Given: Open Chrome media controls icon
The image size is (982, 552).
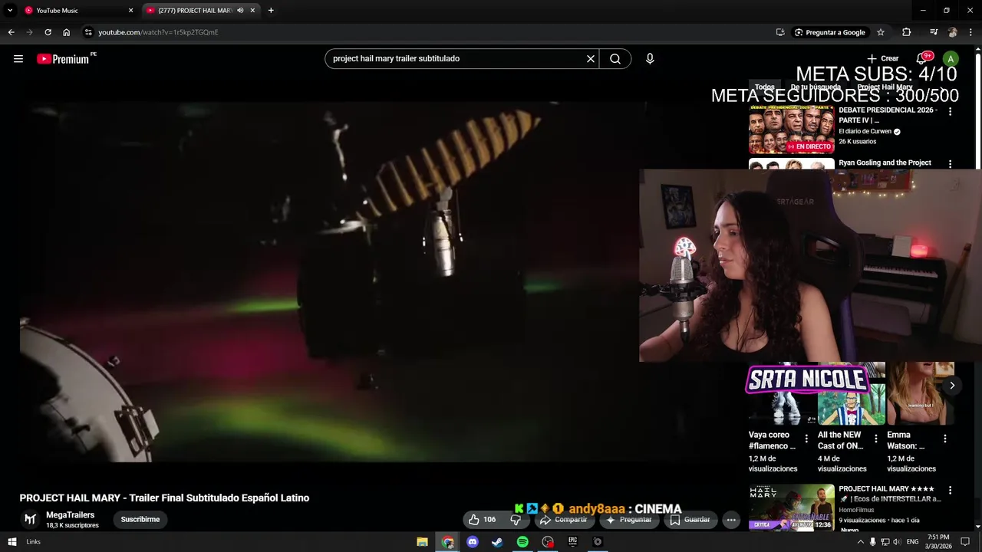Looking at the screenshot, I should [934, 32].
